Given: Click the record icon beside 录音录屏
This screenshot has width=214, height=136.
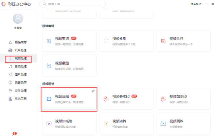Looking at the screenshot, I should [x=10, y=82].
